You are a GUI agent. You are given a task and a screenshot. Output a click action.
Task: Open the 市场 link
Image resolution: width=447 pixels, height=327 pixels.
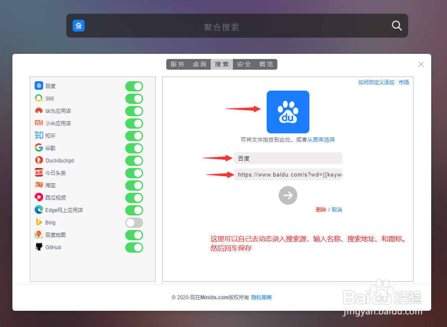(404, 82)
